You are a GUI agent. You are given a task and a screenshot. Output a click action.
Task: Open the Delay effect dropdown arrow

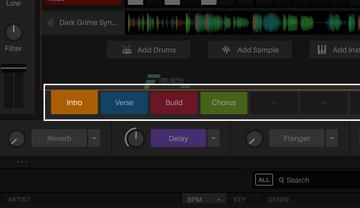tap(213, 138)
